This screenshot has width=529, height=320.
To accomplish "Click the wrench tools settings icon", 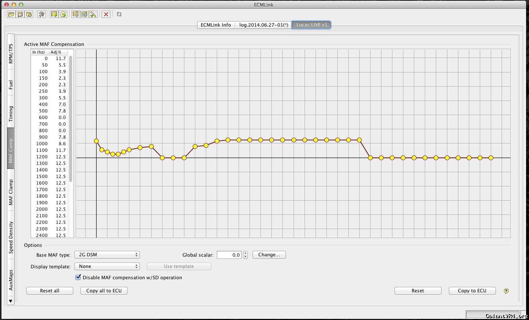I will pos(42,14).
